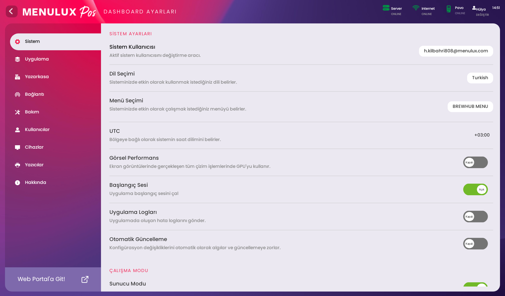Click the Yazıcılar printer icon
505x296 pixels.
point(17,165)
